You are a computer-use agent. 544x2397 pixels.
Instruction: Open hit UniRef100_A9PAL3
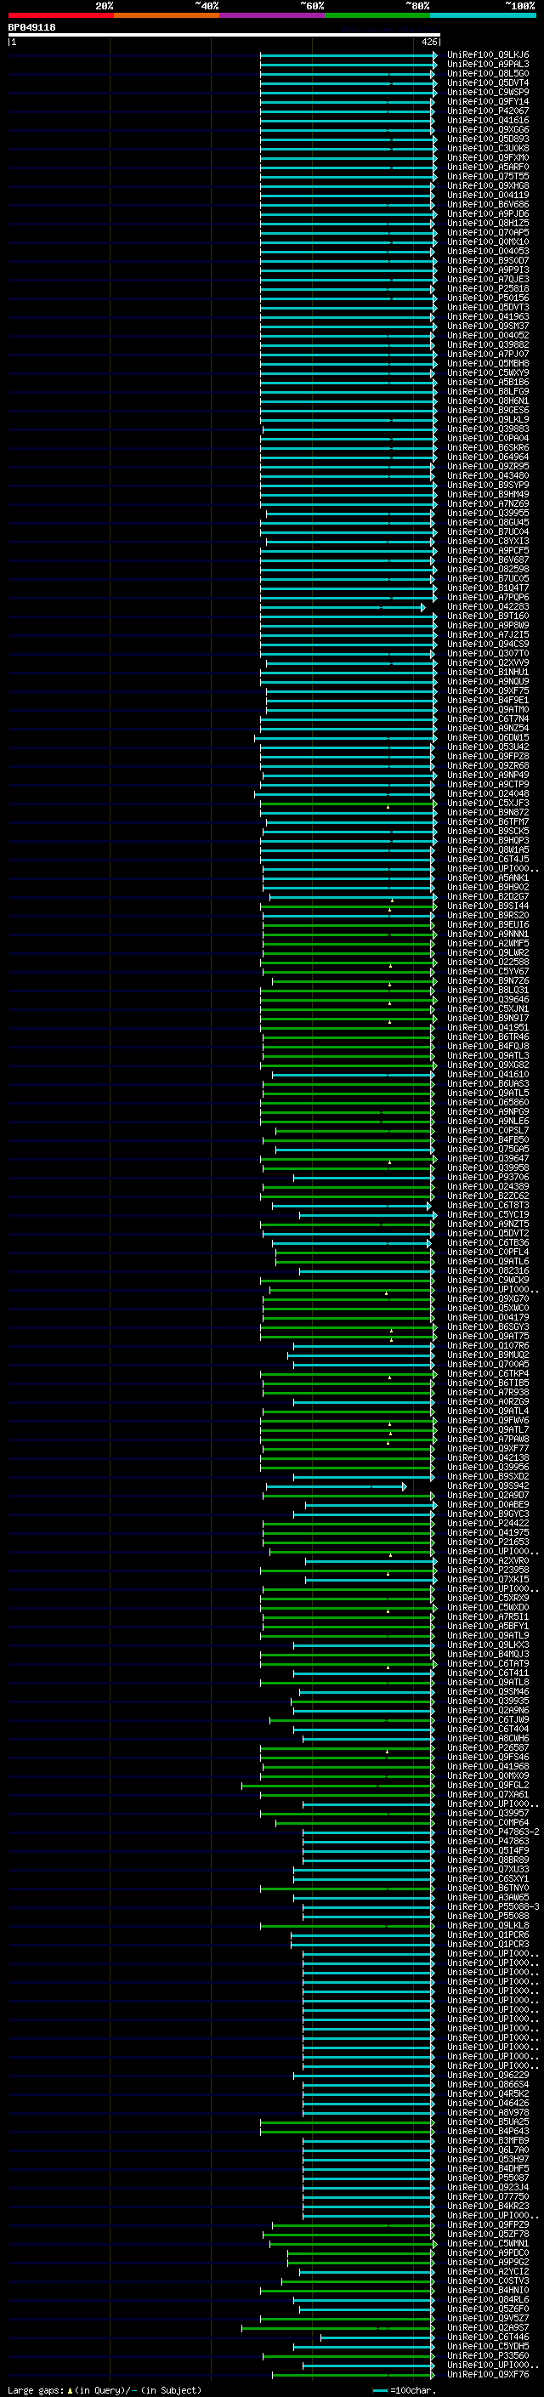click(488, 65)
